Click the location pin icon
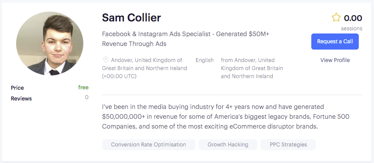 pos(105,59)
